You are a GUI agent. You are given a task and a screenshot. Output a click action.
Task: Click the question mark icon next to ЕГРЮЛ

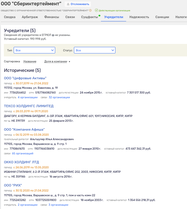pyautogui.click(x=53, y=35)
